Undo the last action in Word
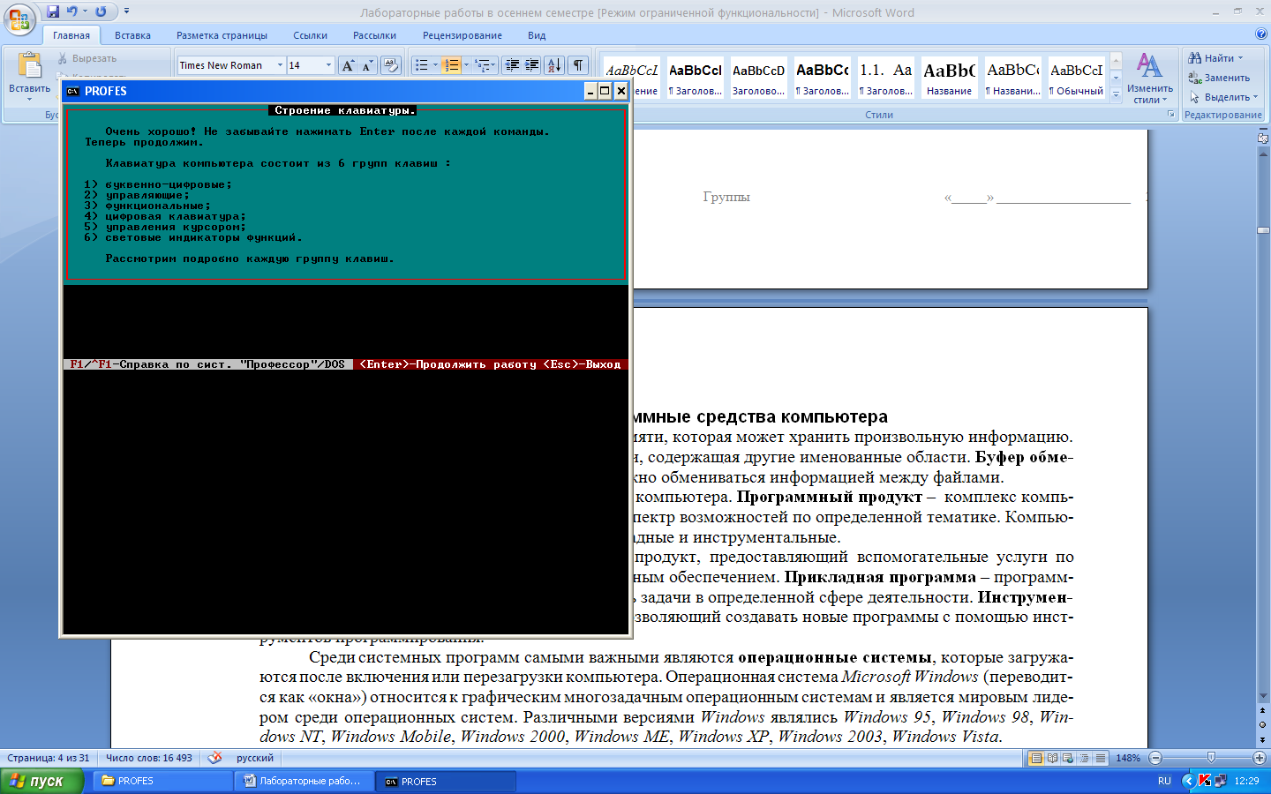This screenshot has width=1271, height=794. pos(72,11)
